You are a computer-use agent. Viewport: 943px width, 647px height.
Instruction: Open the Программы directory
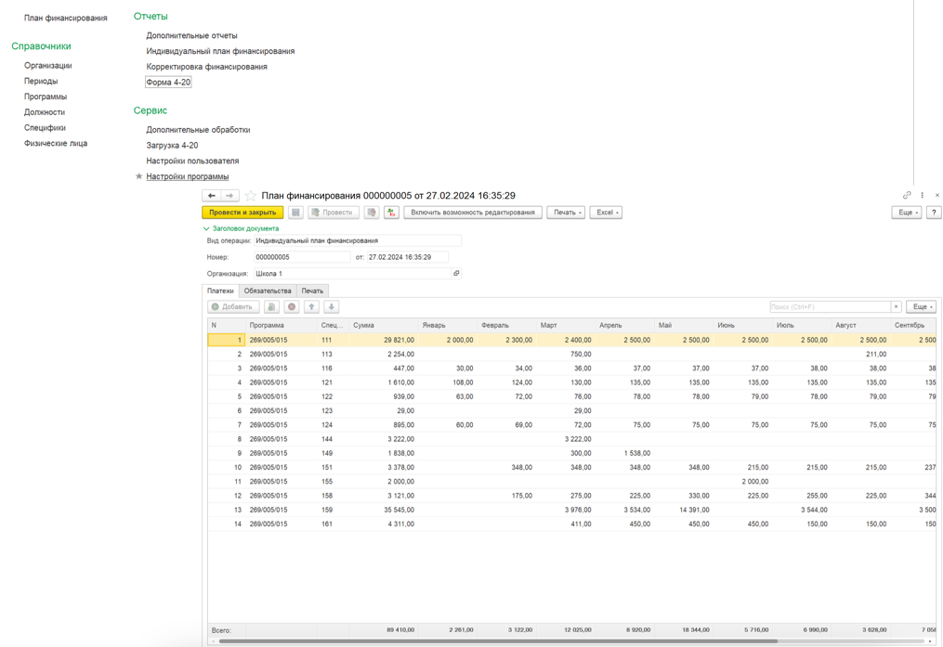46,97
